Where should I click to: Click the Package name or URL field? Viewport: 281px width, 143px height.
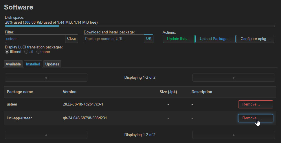click(114, 39)
